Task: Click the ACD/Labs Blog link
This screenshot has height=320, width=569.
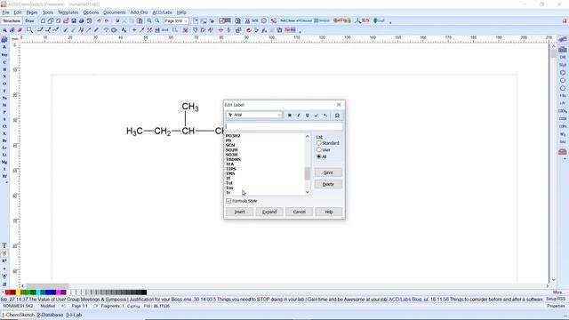Action: [405, 300]
